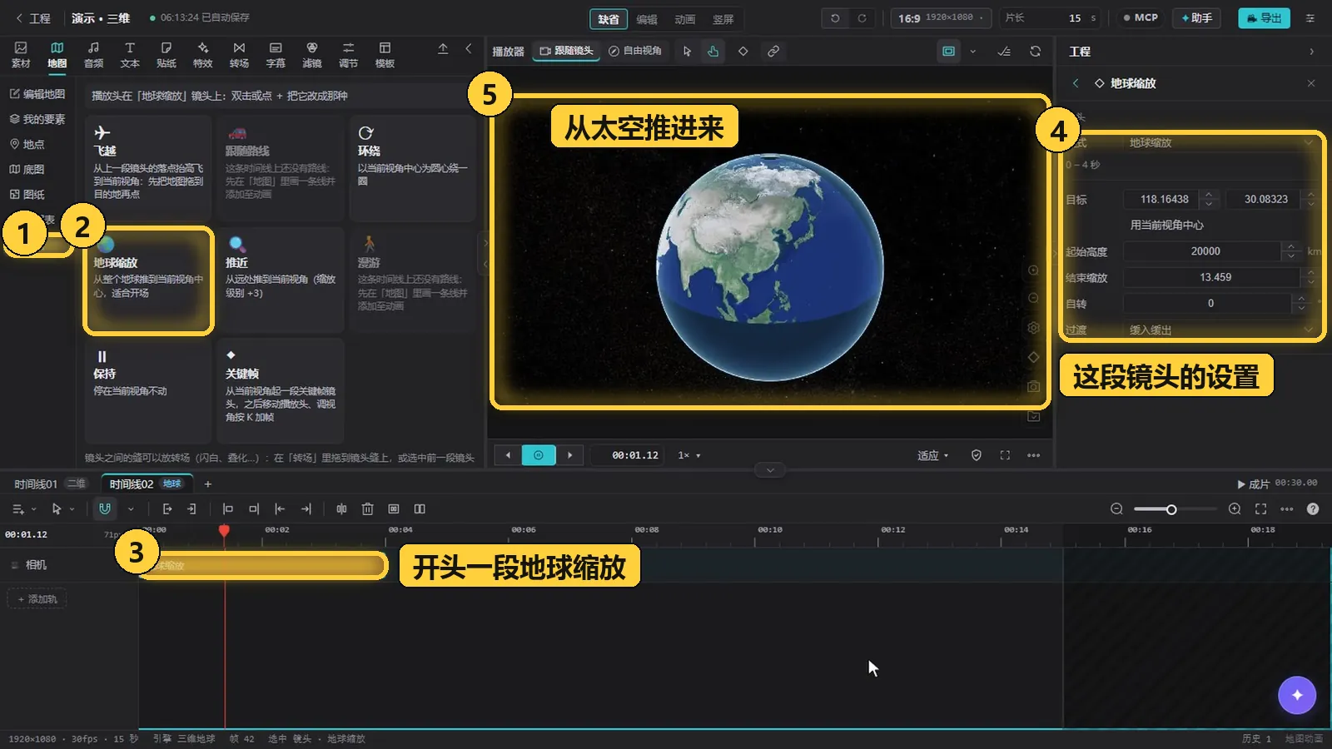
Task: Open the 素材 media panel
Action: click(21, 55)
